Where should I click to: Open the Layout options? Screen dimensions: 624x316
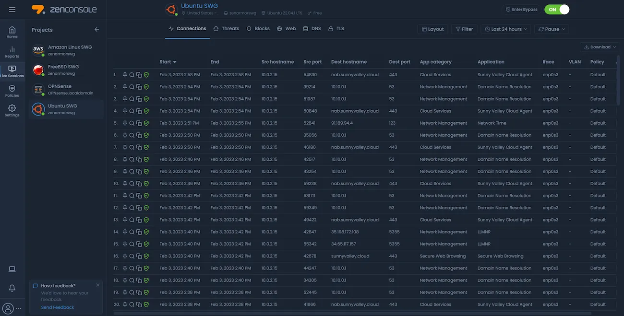(x=432, y=29)
